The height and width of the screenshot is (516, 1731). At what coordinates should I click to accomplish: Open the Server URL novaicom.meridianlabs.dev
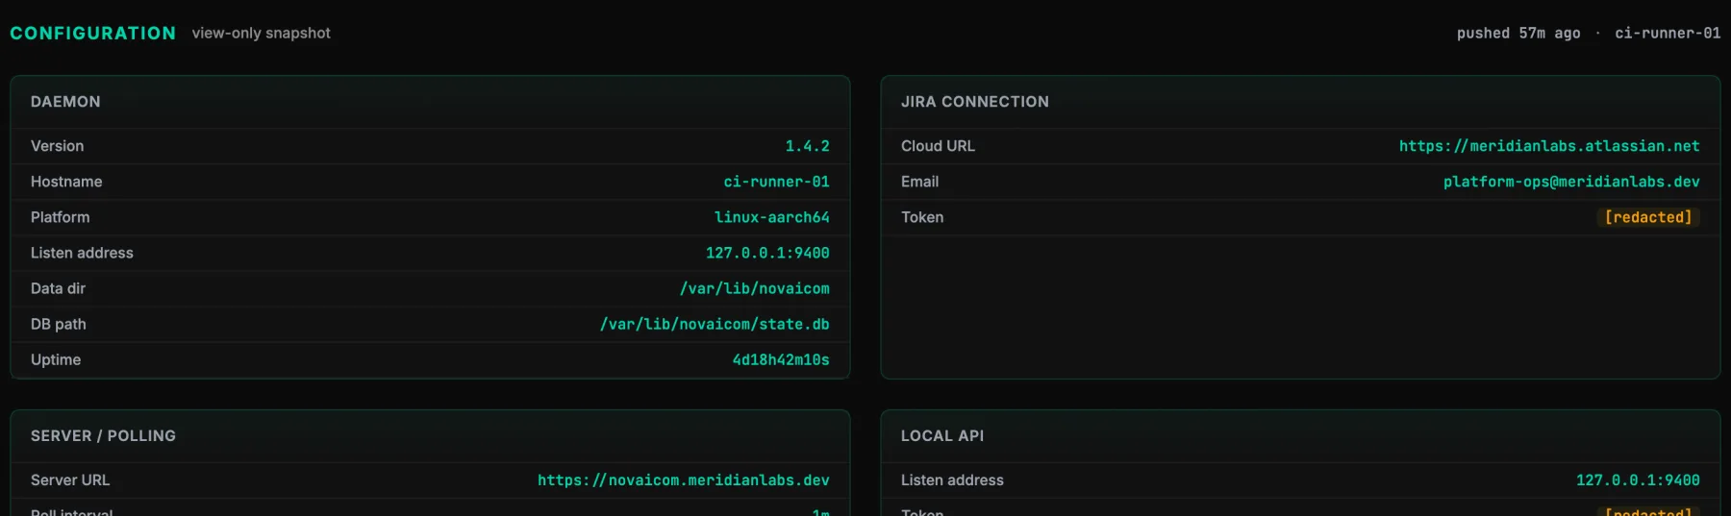(x=683, y=480)
